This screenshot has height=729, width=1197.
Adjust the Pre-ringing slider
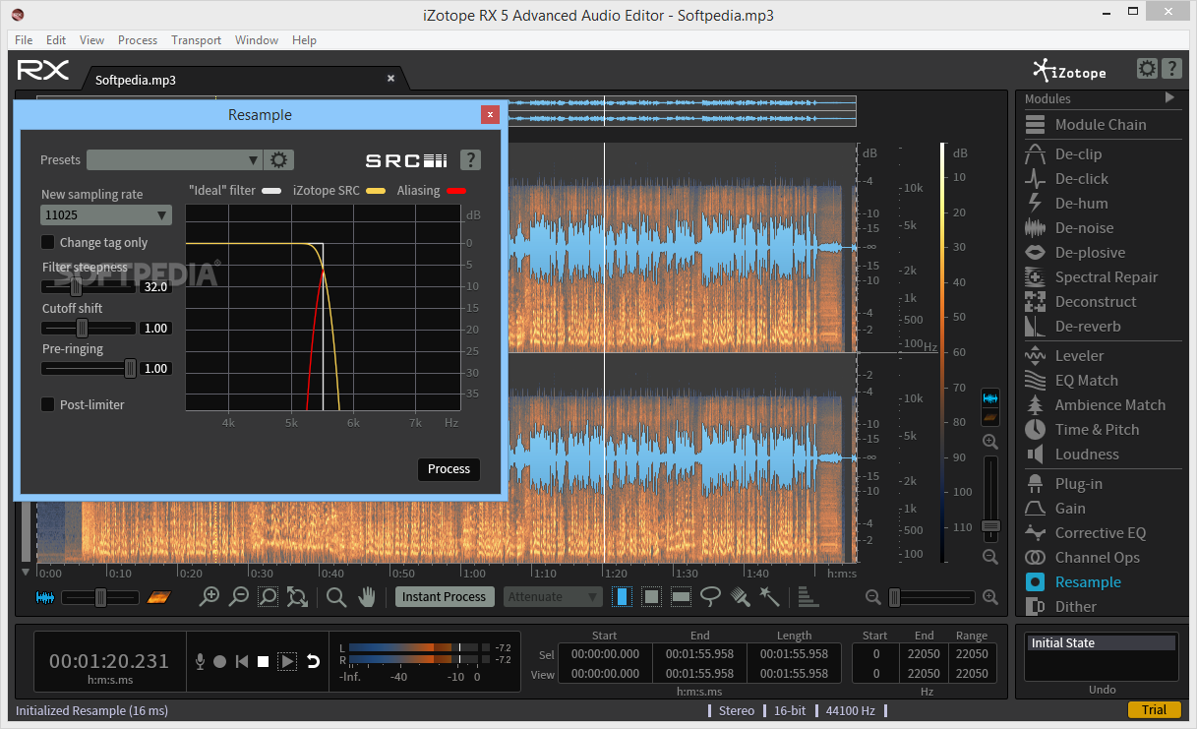click(x=89, y=368)
